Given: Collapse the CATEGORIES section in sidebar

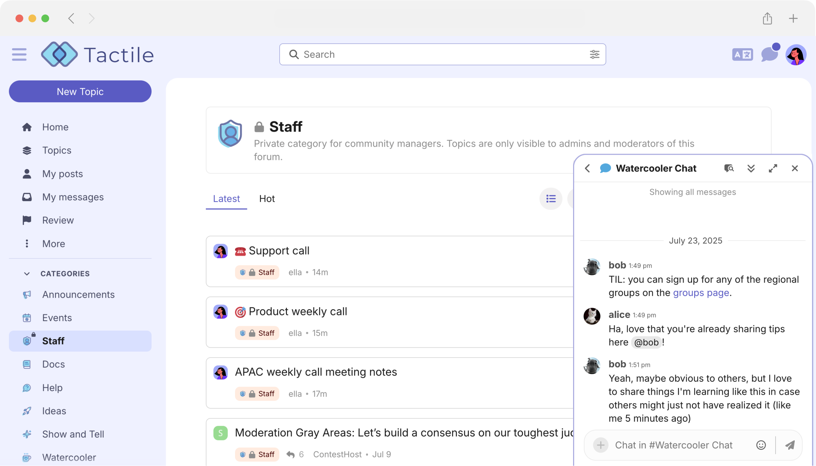Looking at the screenshot, I should (x=26, y=274).
